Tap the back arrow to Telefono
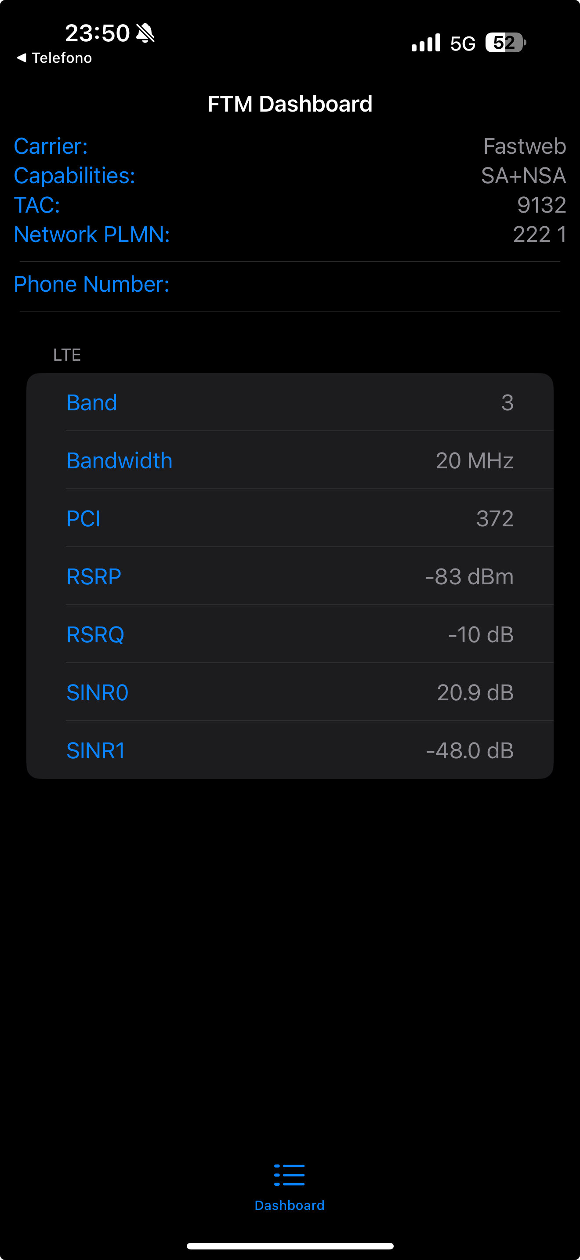The image size is (580, 1260). [22, 58]
